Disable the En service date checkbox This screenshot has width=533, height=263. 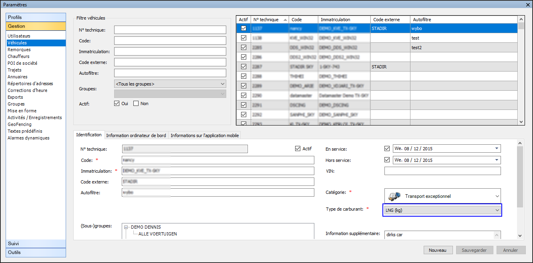pos(387,149)
